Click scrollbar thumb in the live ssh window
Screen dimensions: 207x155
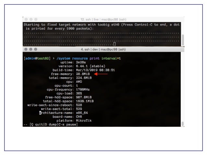click(x=183, y=40)
